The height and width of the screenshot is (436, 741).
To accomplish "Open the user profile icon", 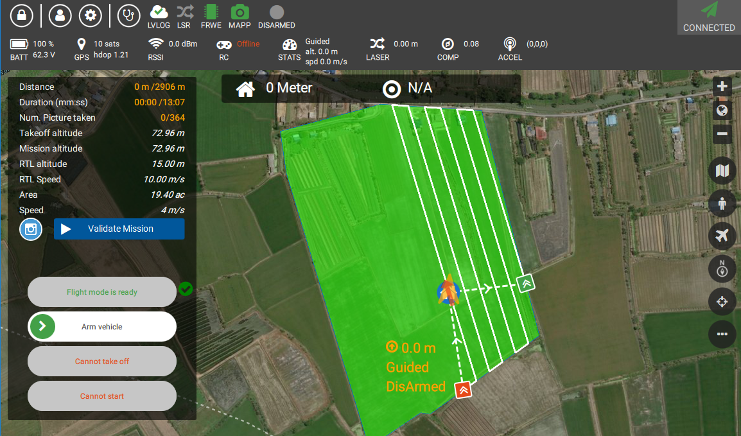I will coord(60,16).
